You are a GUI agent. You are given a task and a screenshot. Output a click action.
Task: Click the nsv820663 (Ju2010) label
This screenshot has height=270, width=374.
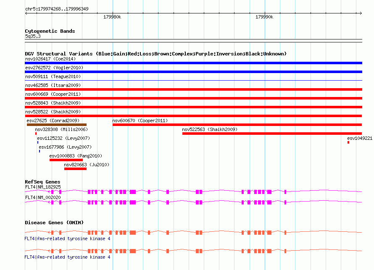coord(87,165)
